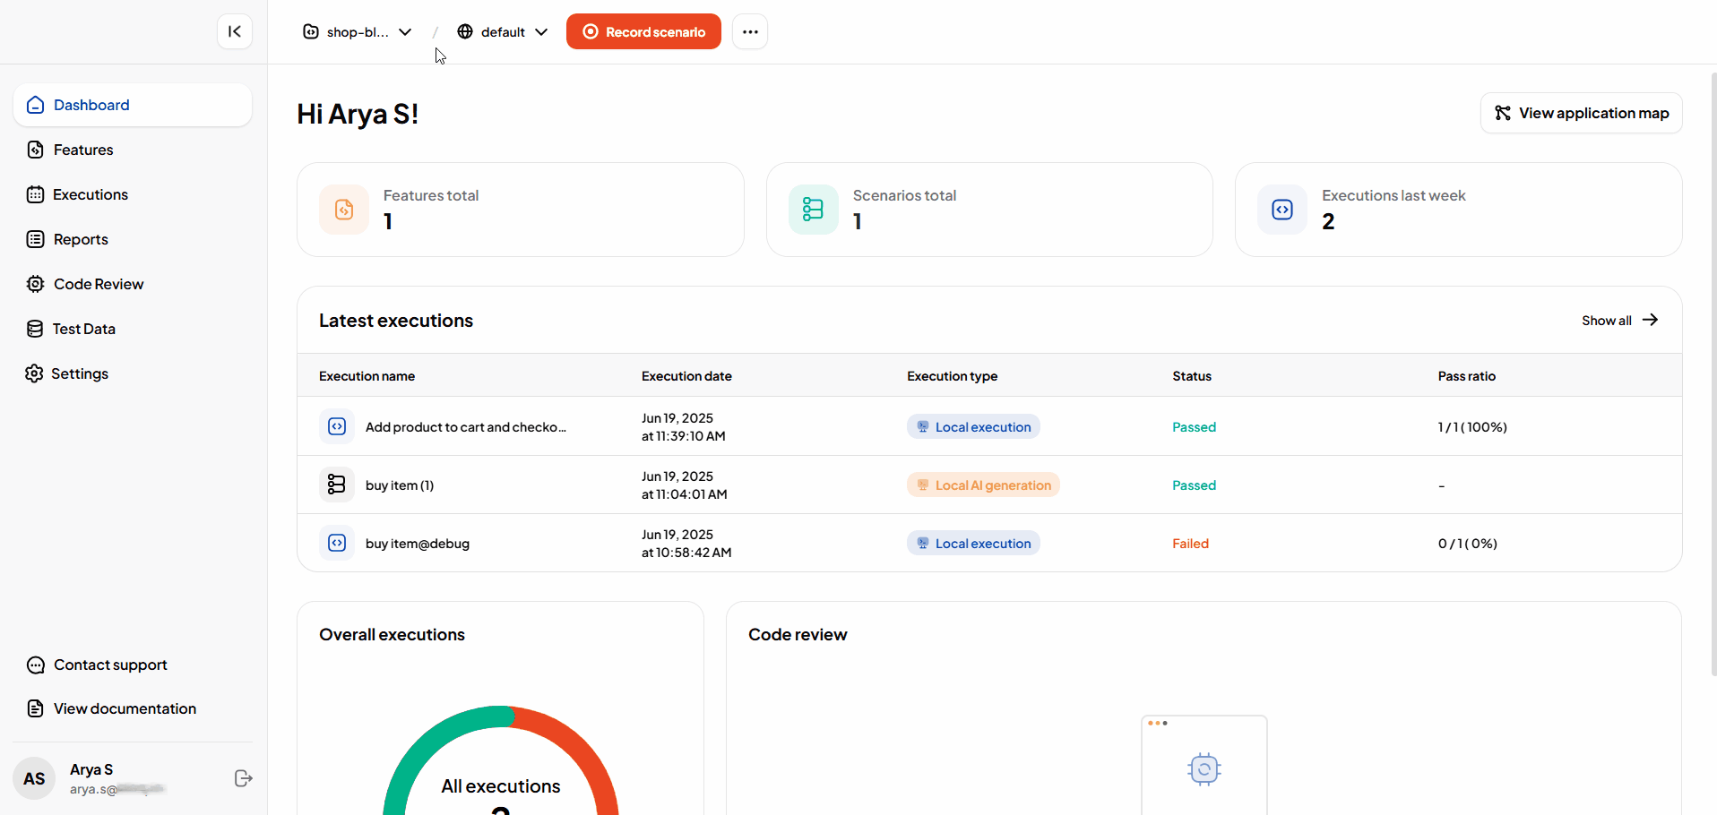Click the green segment of executions donut
Viewport: 1717px width, 815px height.
(421, 743)
